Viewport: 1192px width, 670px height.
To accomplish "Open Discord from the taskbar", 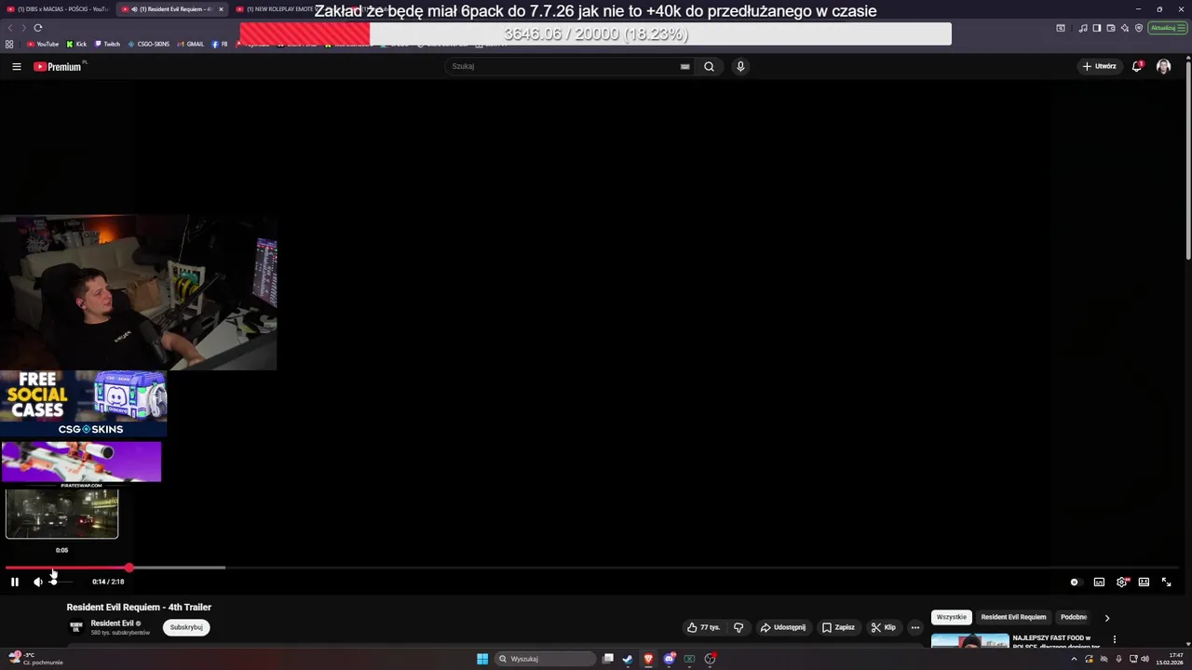I will pos(669,659).
